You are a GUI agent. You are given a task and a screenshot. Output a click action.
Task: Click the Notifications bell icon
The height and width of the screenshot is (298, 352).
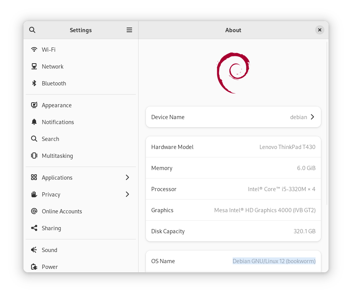[34, 122]
